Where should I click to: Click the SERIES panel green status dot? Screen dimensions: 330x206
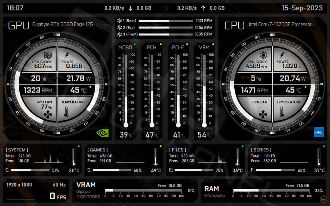(324, 146)
